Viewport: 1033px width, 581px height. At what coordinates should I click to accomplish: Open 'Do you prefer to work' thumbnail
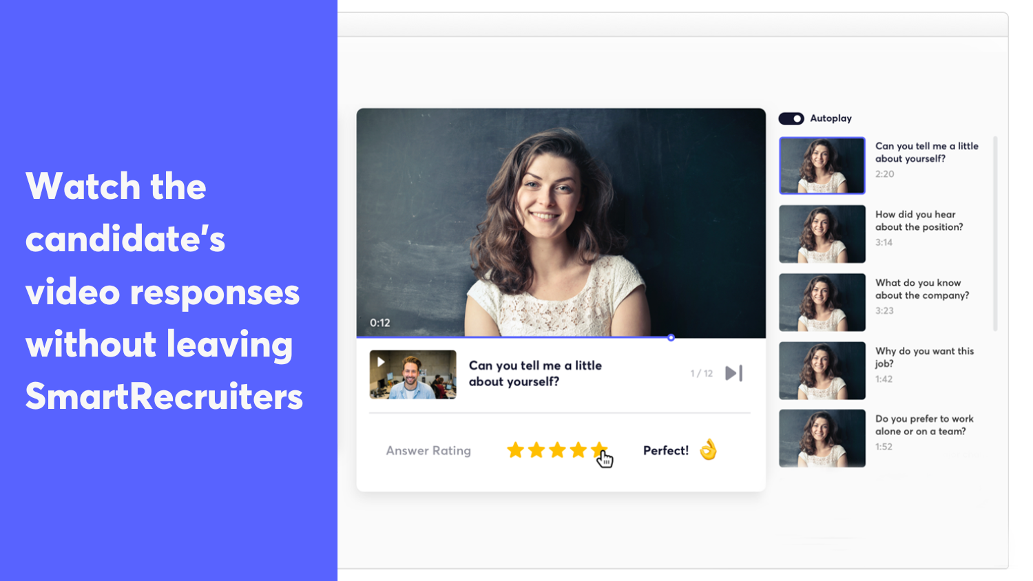pos(822,439)
